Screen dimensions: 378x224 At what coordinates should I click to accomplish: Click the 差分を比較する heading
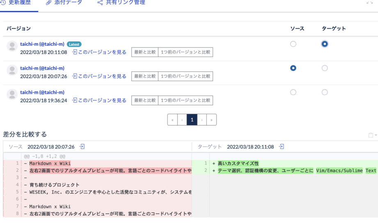(x=25, y=134)
